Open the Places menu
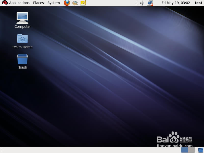 pyautogui.click(x=39, y=3)
